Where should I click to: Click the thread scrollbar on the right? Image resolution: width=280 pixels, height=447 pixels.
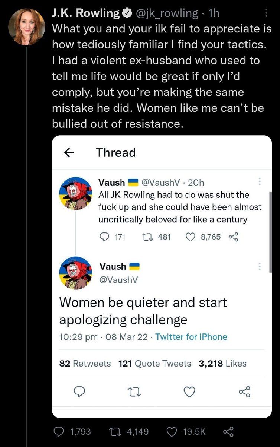[271, 232]
